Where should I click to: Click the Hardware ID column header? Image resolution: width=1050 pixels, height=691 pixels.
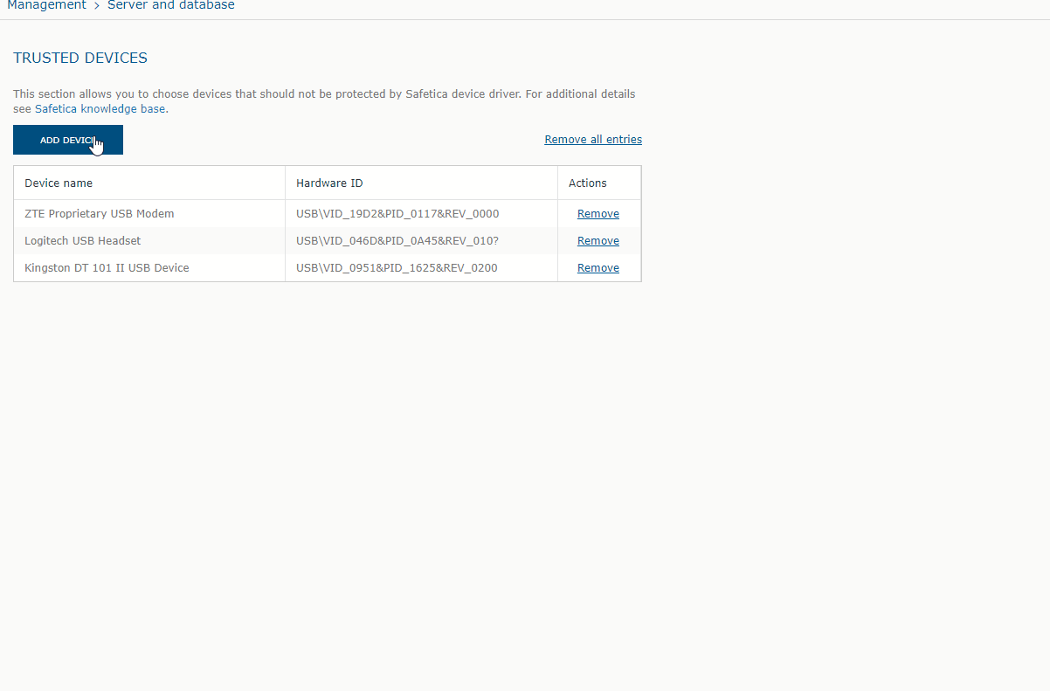(x=329, y=183)
